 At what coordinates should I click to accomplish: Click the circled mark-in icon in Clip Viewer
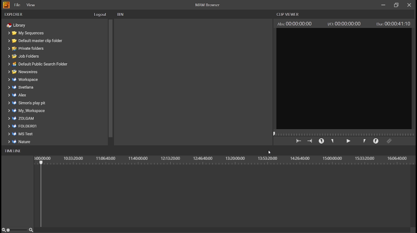(x=321, y=141)
